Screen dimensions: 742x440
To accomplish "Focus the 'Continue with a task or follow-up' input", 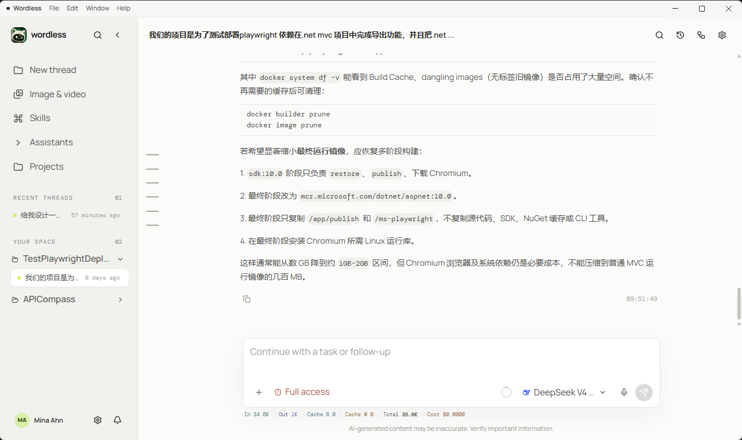I will pyautogui.click(x=451, y=352).
